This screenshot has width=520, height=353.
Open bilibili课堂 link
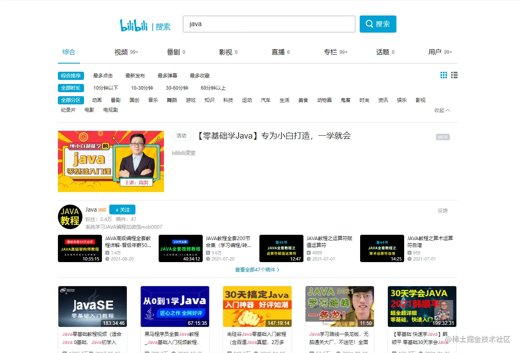184,153
